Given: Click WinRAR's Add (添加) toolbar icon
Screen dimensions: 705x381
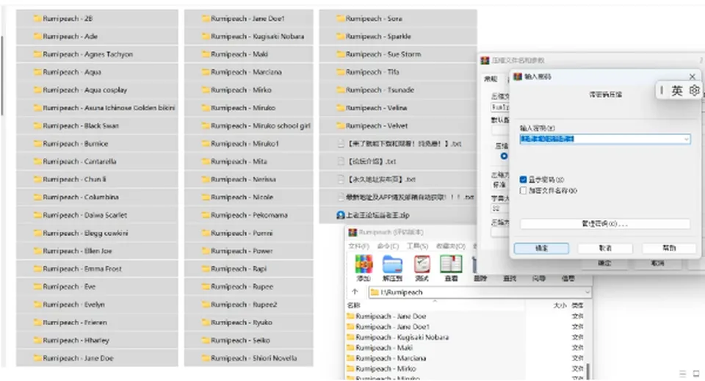Looking at the screenshot, I should (364, 264).
